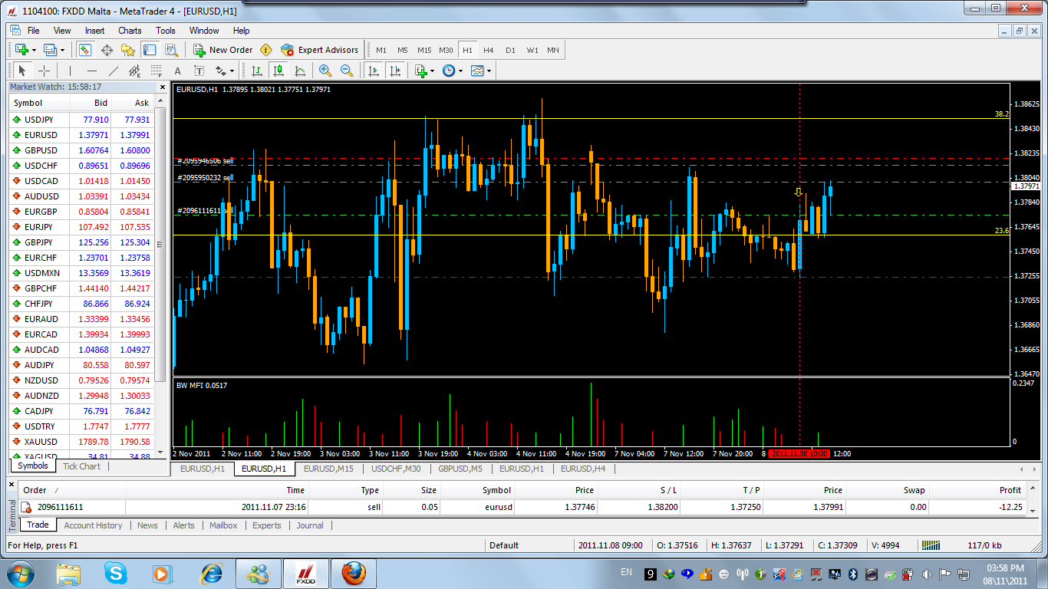Zoom in the chart

point(325,71)
